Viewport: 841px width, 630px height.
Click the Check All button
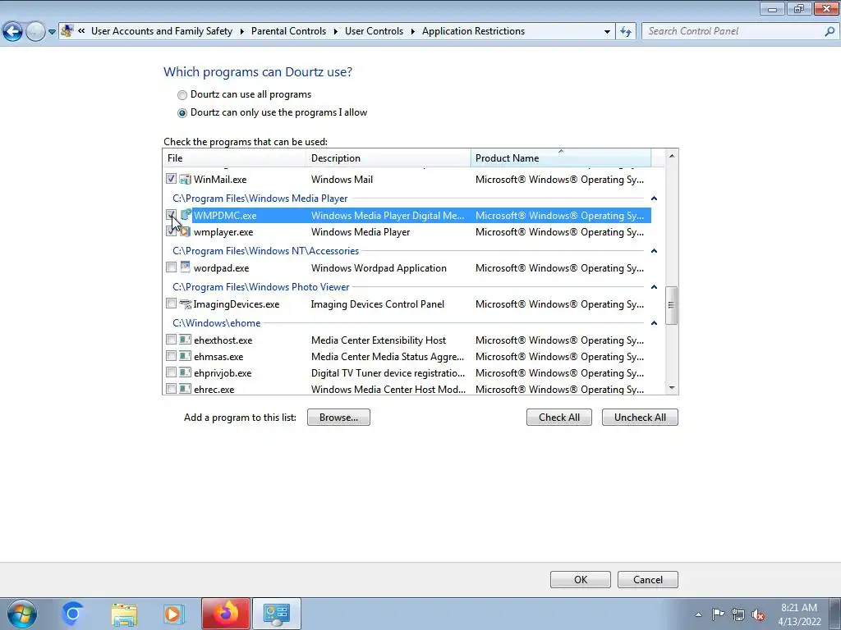tap(558, 418)
